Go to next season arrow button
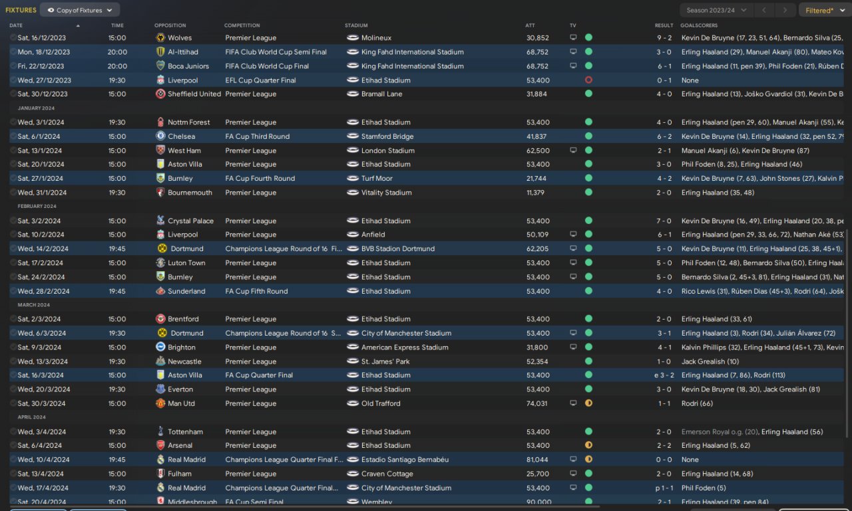The width and height of the screenshot is (852, 511). [x=786, y=10]
